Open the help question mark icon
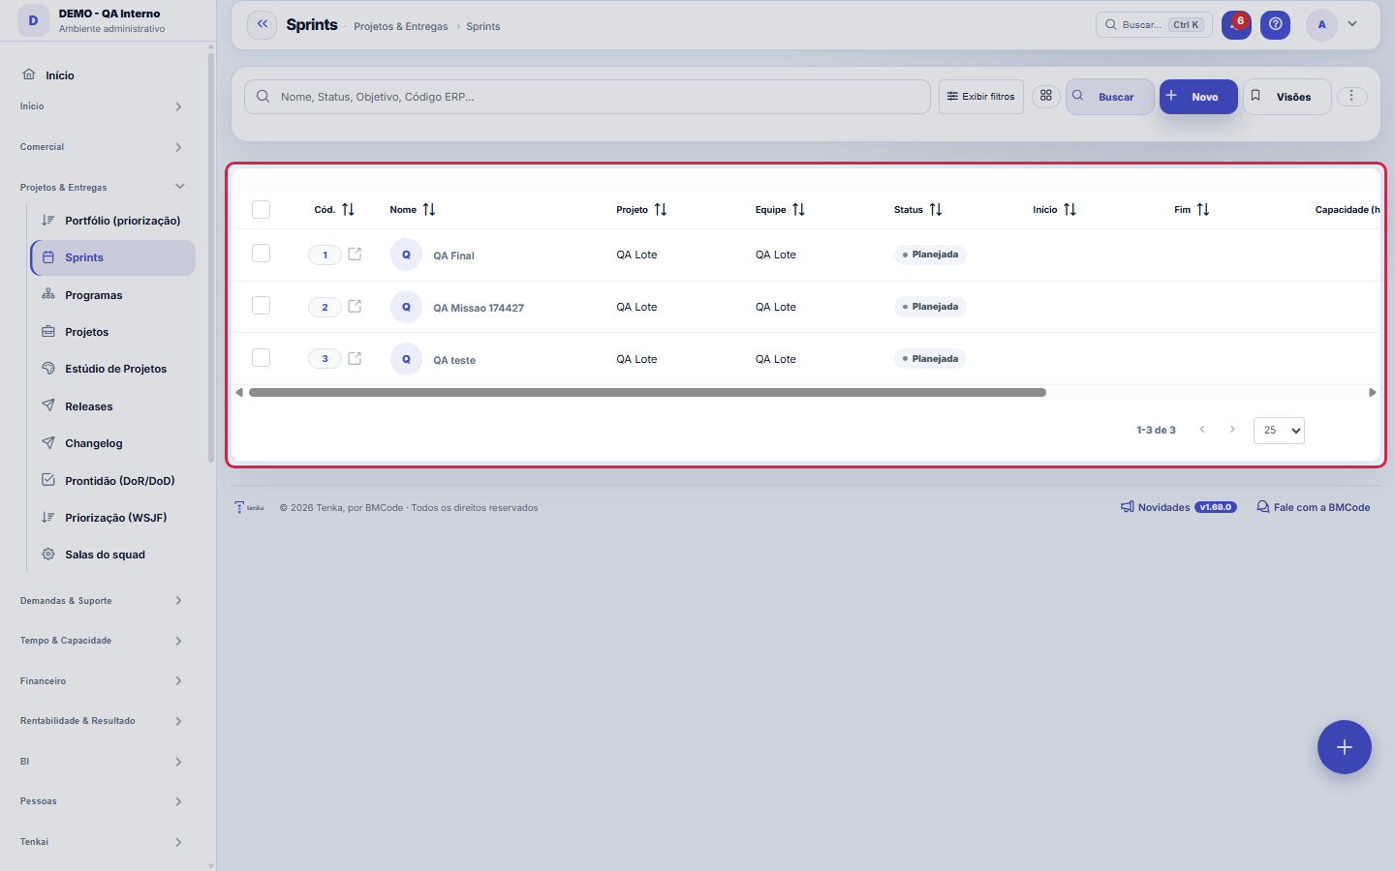This screenshot has width=1395, height=871. (1275, 24)
